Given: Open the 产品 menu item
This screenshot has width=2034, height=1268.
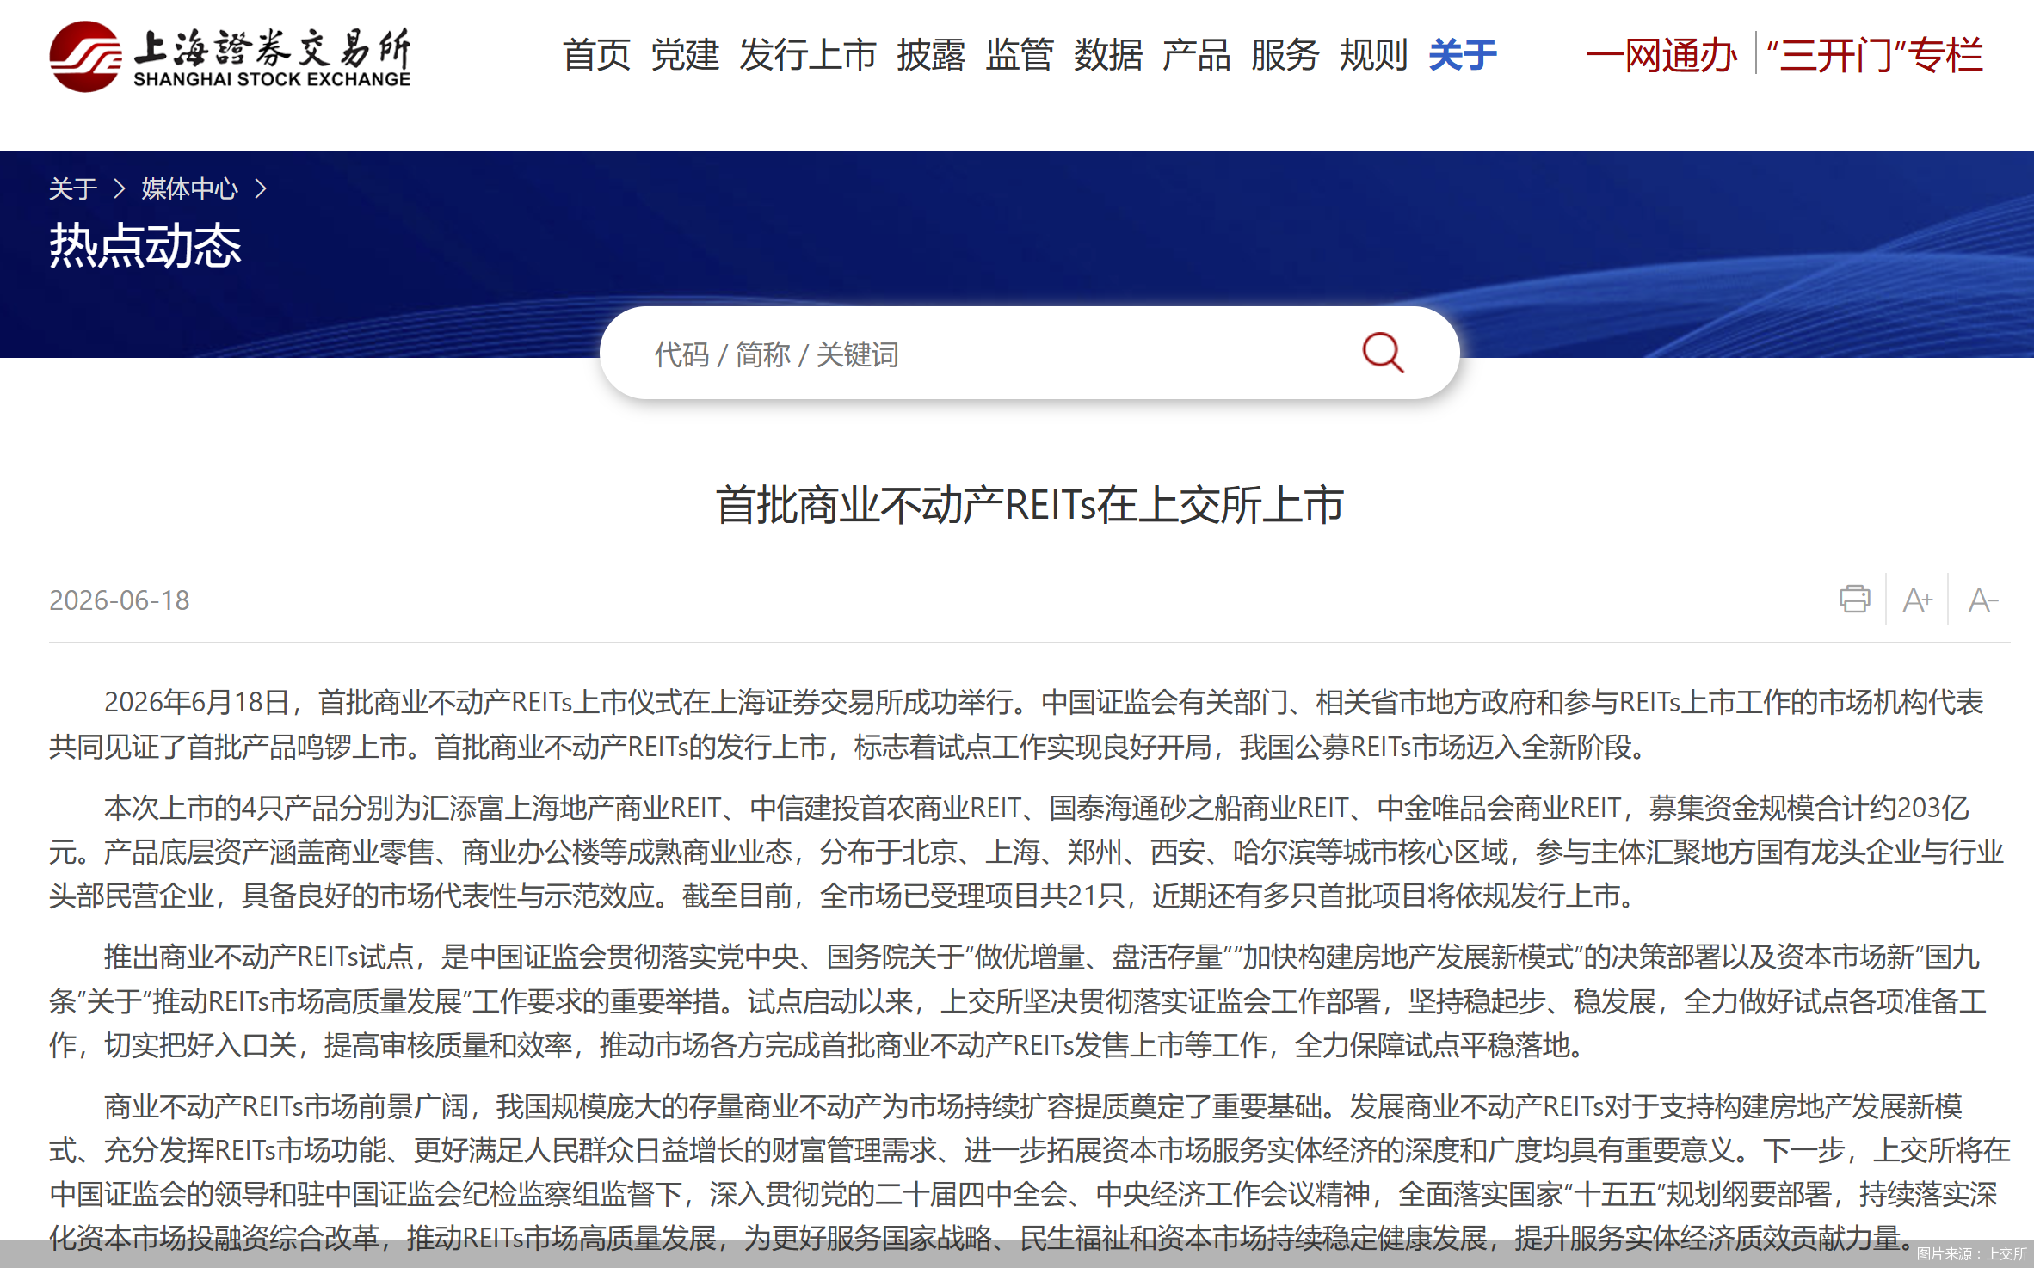Looking at the screenshot, I should pos(1197,55).
